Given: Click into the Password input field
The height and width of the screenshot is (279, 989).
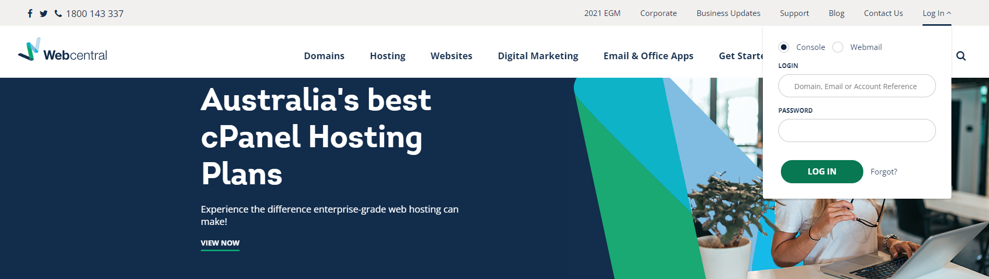Looking at the screenshot, I should point(857,131).
